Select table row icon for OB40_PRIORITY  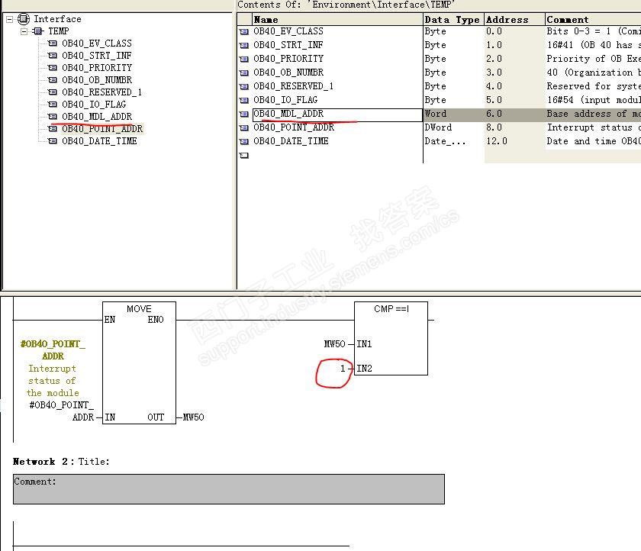tap(244, 60)
